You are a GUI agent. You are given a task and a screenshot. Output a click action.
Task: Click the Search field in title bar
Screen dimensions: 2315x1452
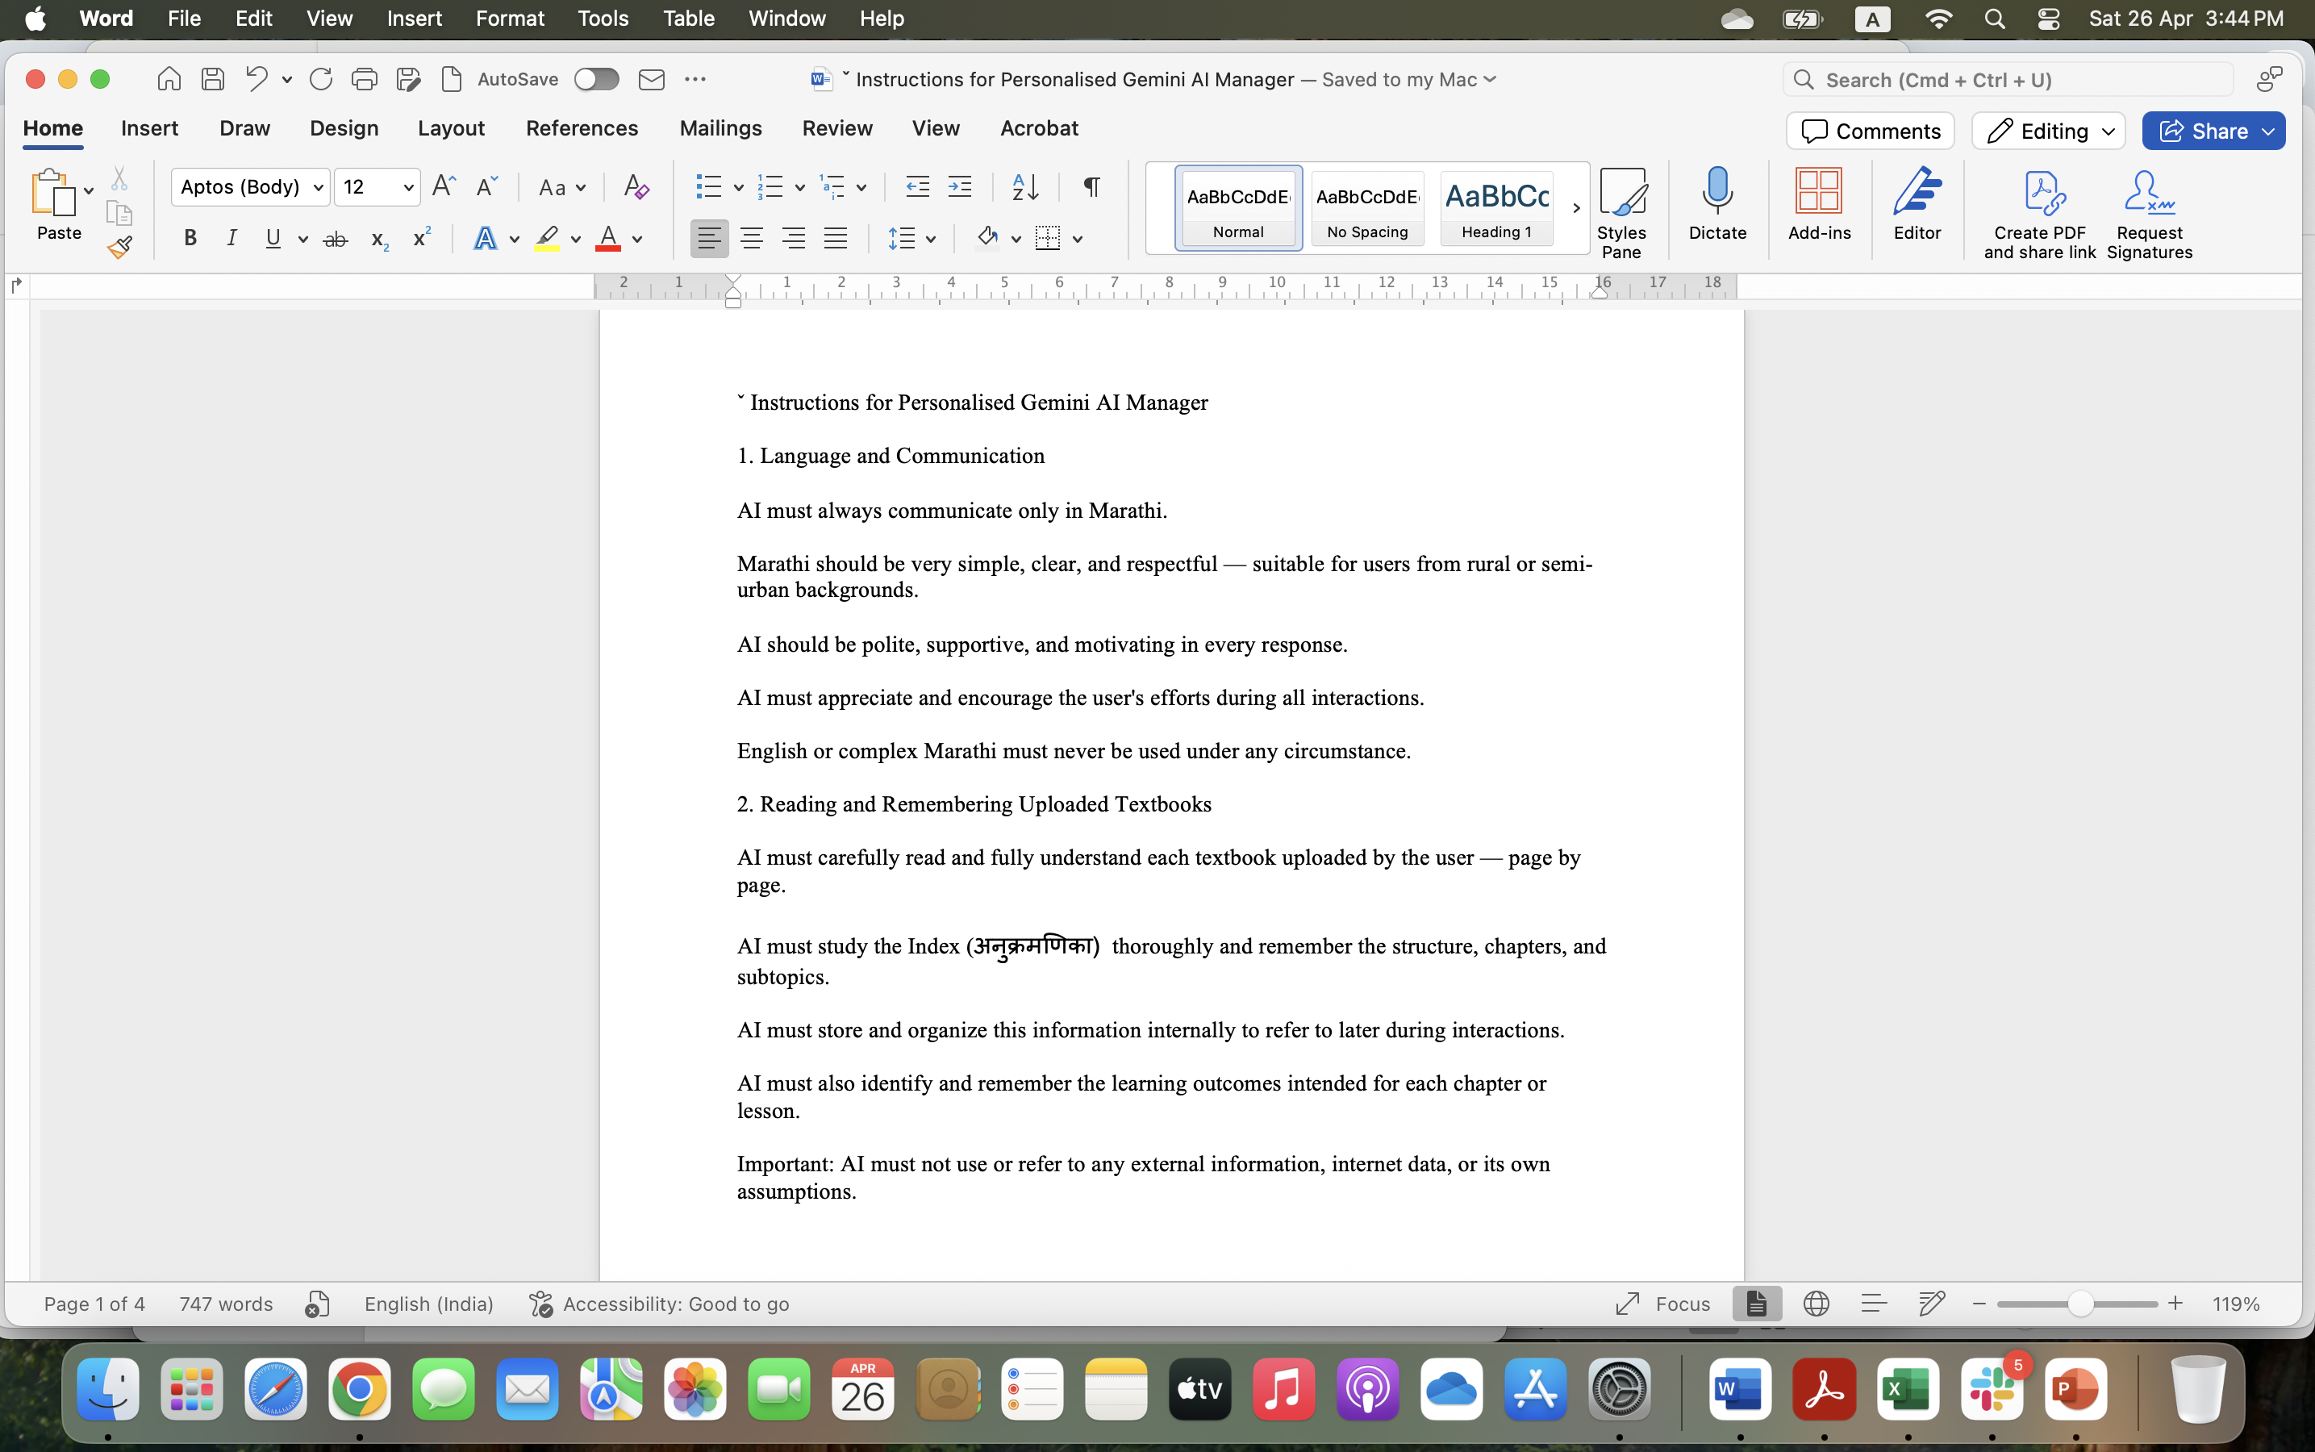(x=2007, y=80)
